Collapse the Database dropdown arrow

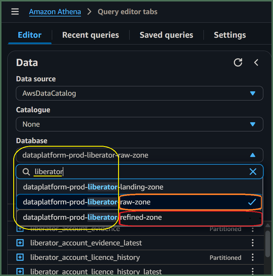(x=253, y=155)
